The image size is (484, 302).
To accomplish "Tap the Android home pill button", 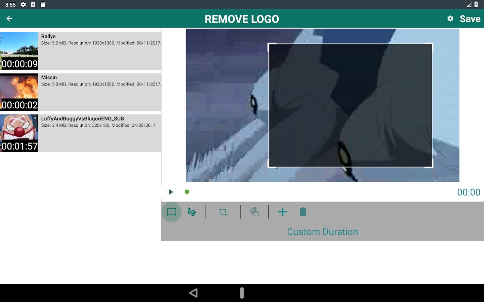I will click(242, 293).
